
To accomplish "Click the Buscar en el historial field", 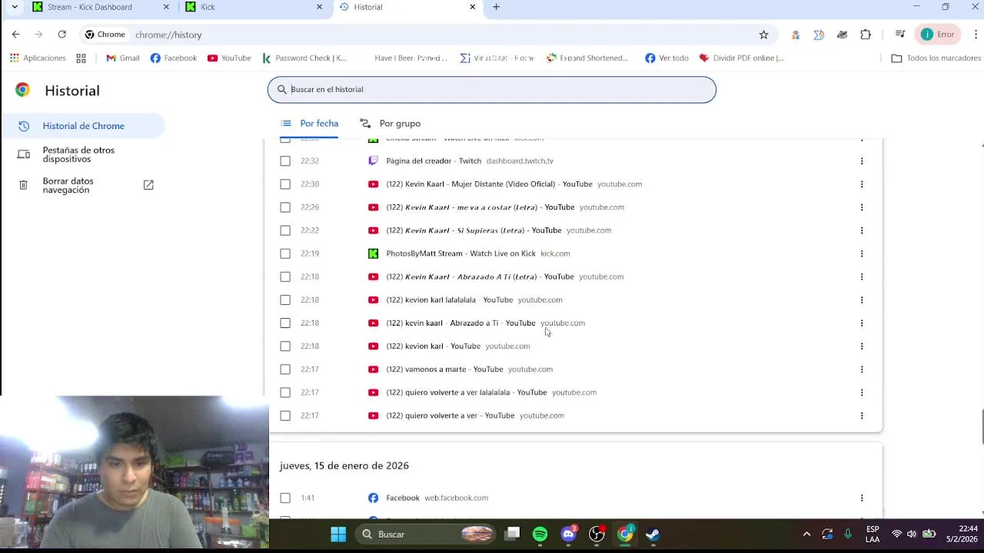I will click(x=492, y=90).
